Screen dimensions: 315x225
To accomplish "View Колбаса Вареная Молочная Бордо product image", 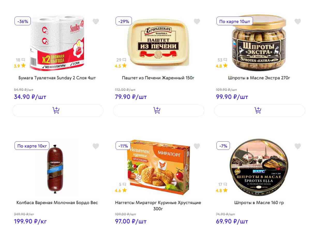I will 55,168.
